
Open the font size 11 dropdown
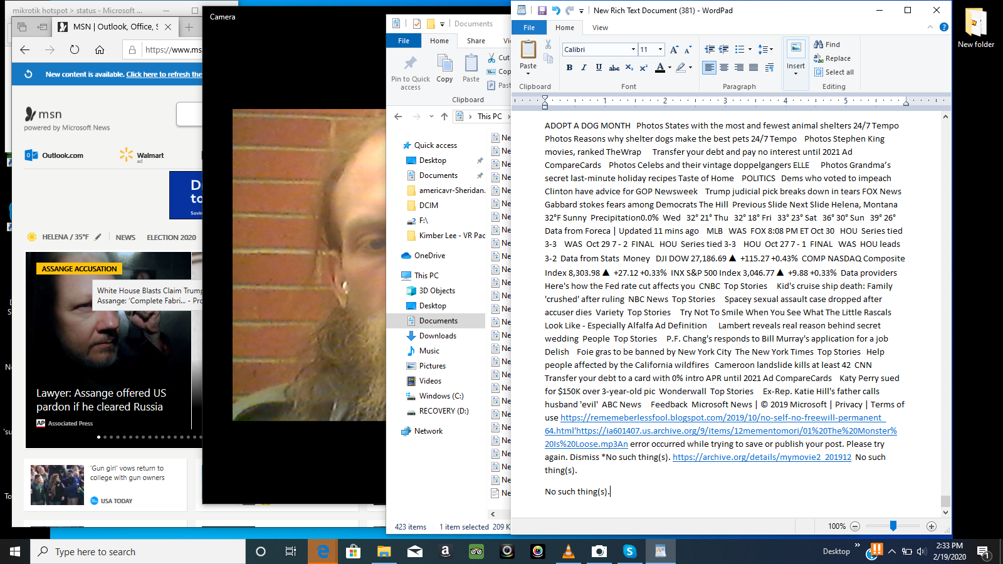(x=660, y=50)
